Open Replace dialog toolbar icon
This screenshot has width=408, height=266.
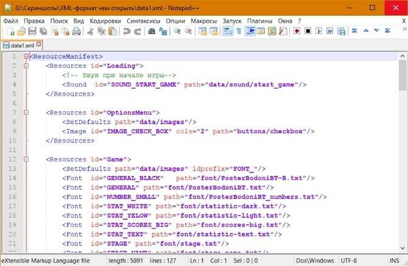pos(163,32)
